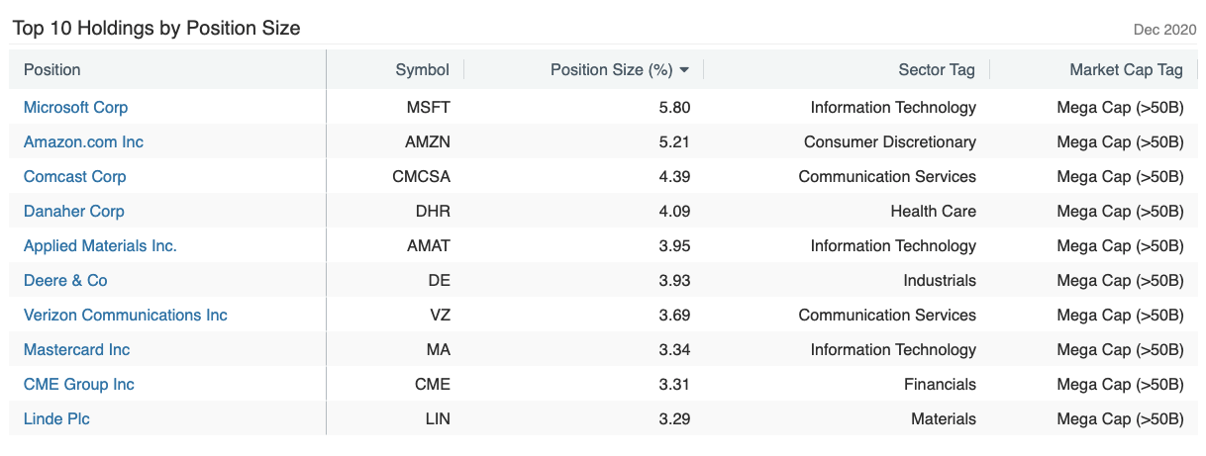
Task: Open the Linde Plc position
Action: click(56, 418)
